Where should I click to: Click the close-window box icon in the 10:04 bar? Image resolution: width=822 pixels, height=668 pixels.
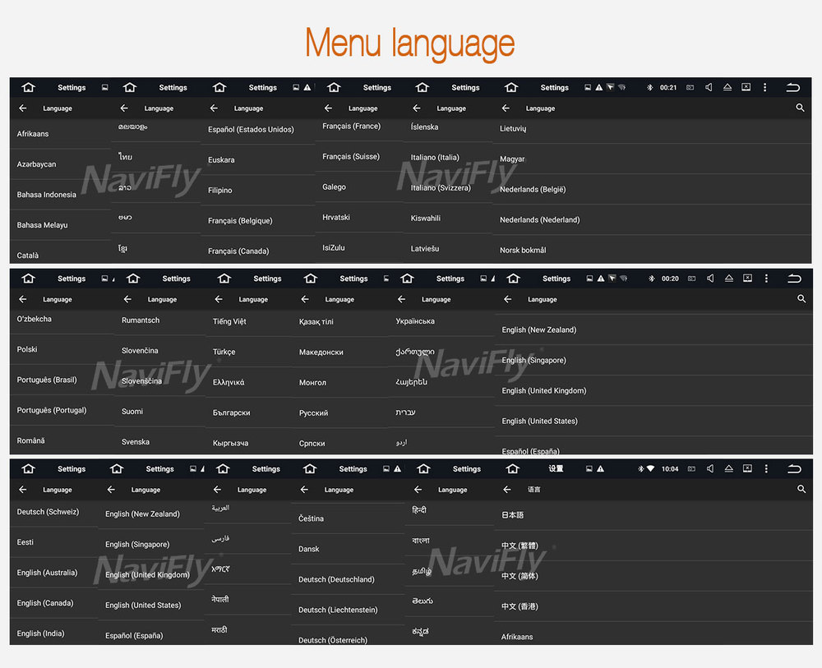pyautogui.click(x=746, y=469)
